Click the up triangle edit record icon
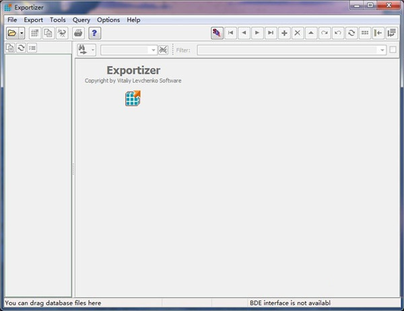Viewport: 404px width, 311px height. 311,33
